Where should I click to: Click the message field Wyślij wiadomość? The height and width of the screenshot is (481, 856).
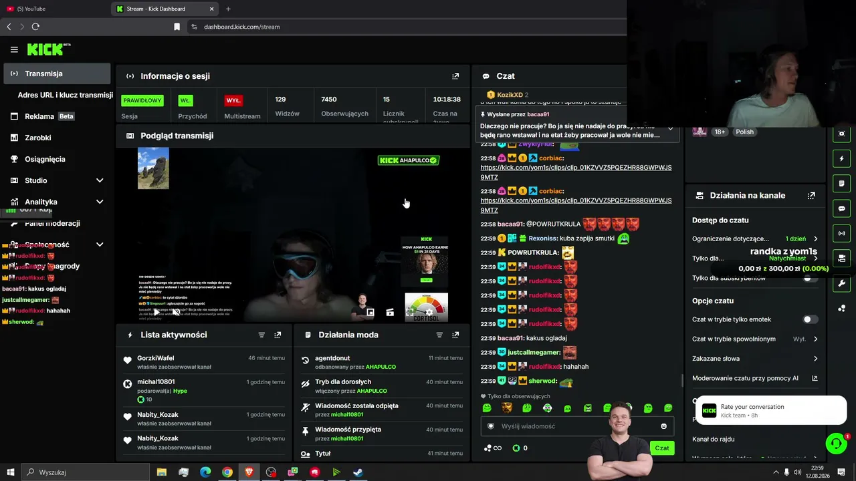point(578,426)
